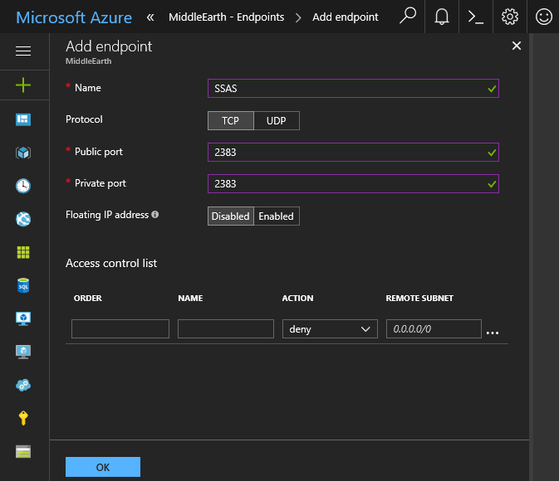
Task: Open the notifications bell icon
Action: click(442, 17)
